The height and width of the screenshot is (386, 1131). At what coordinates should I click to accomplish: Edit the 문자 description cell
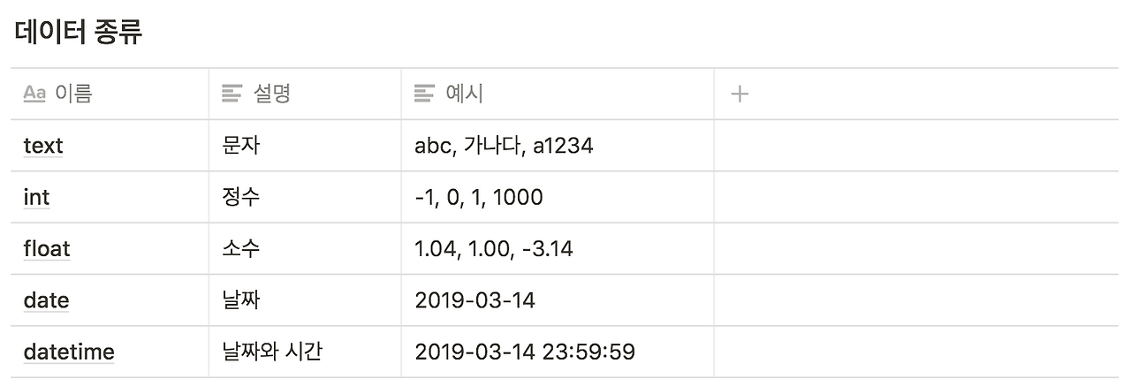[305, 146]
